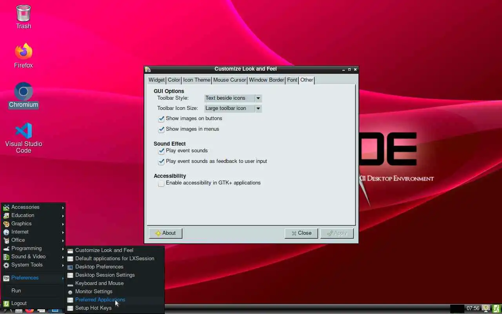The image size is (502, 314).
Task: Click the Graphics category icon in the menu
Action: (x=6, y=224)
